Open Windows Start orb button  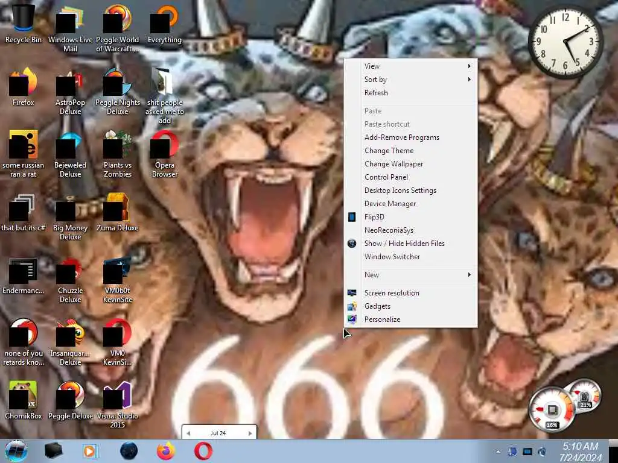click(x=16, y=451)
